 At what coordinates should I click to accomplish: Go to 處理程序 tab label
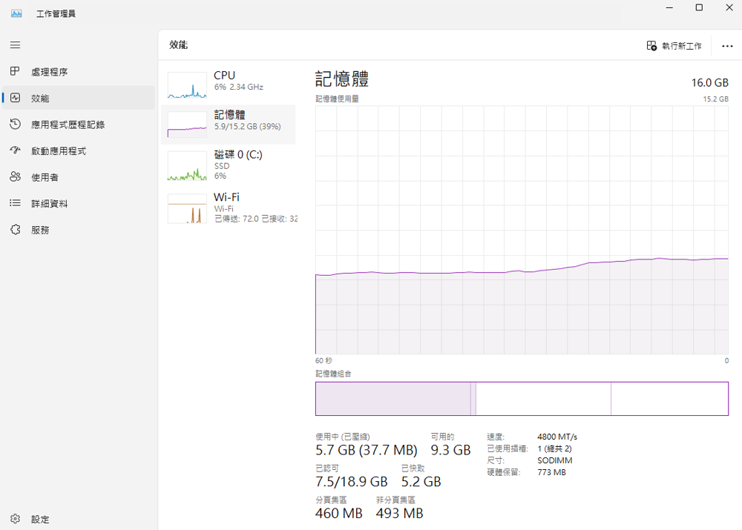[50, 72]
